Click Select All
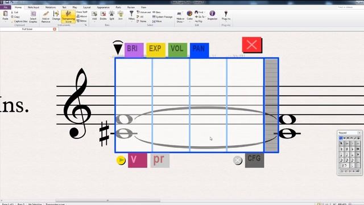 [140, 17]
